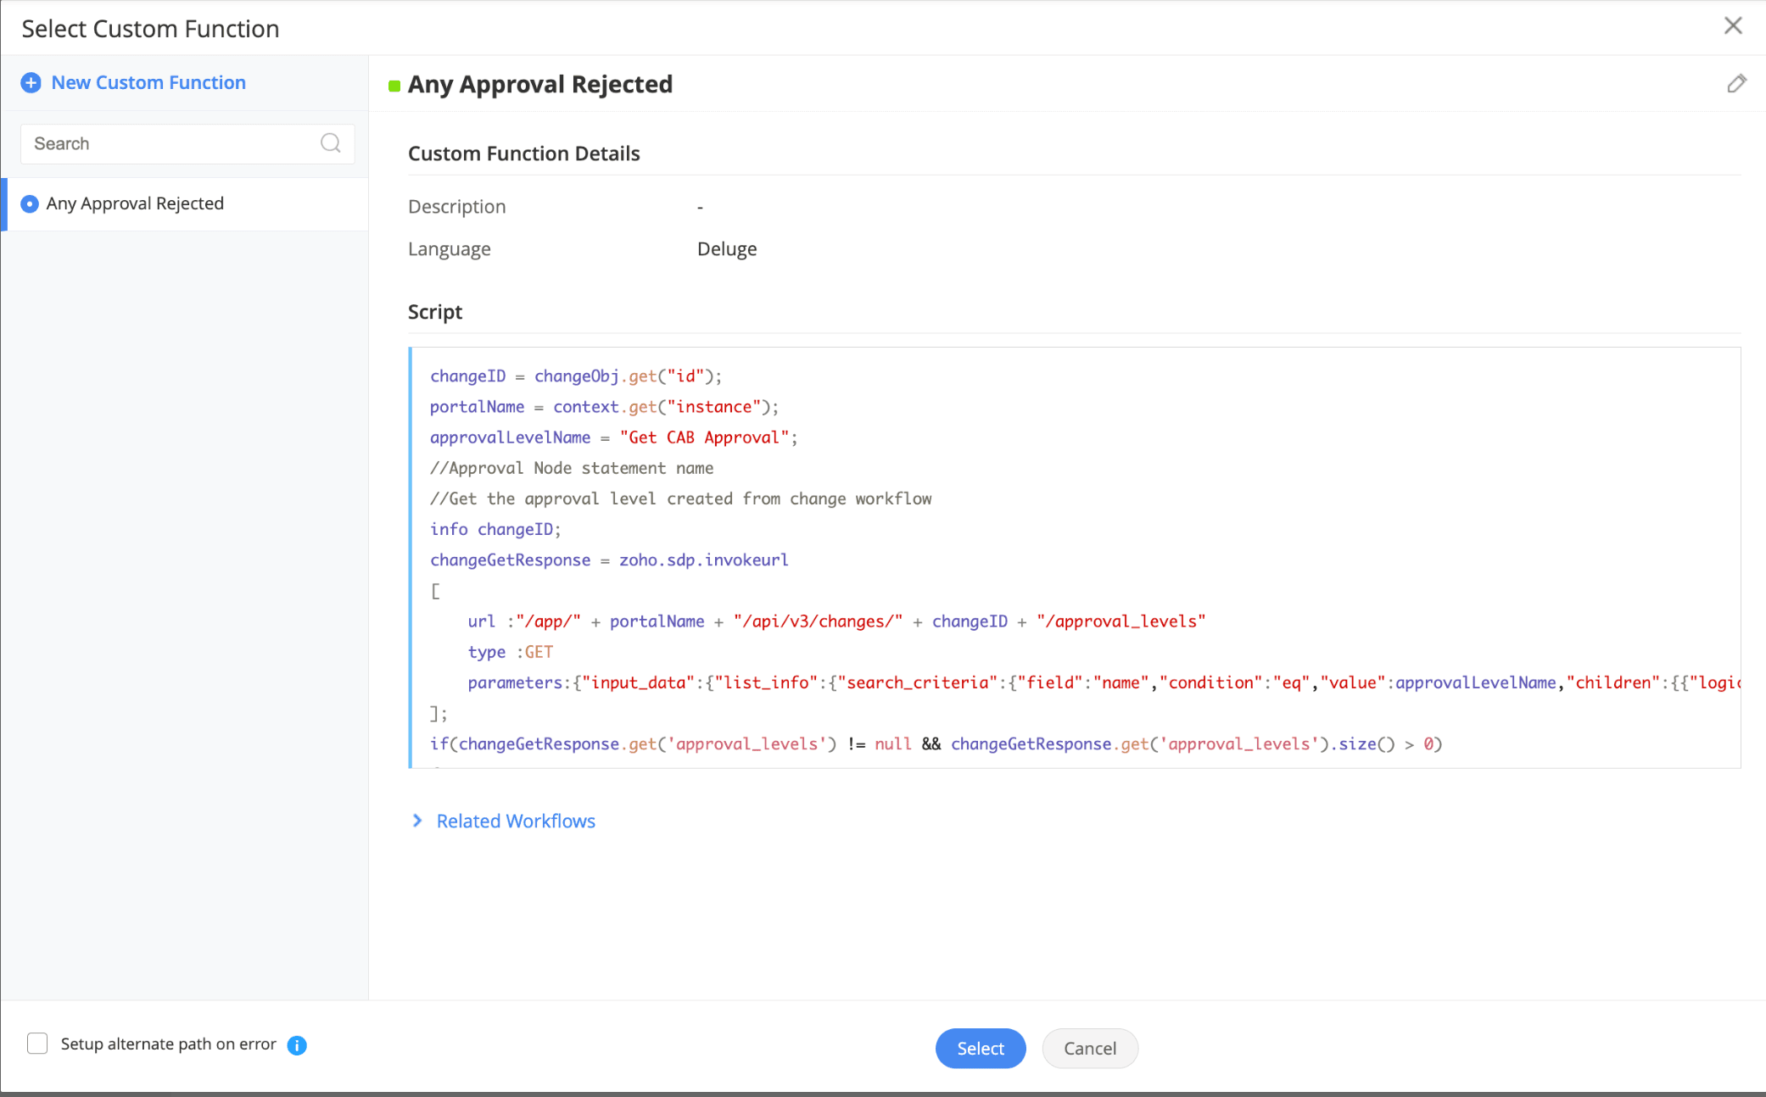This screenshot has height=1097, width=1766.
Task: Click the info icon beside alternate path
Action: coord(297,1045)
